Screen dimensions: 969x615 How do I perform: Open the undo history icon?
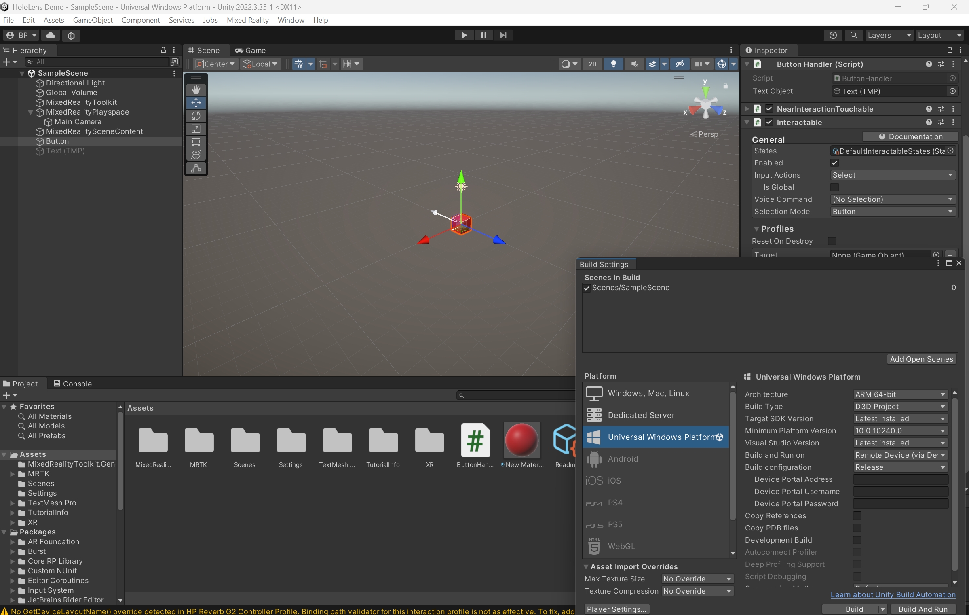(x=833, y=35)
